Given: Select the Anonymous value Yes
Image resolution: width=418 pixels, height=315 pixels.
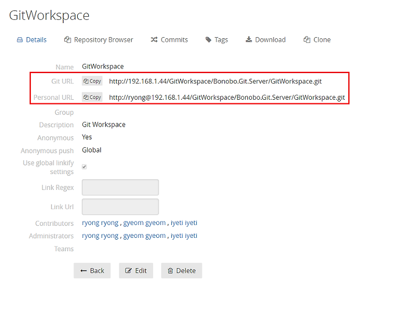Looking at the screenshot, I should tap(87, 137).
